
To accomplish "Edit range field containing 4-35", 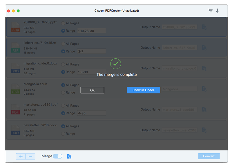I will [91, 113].
